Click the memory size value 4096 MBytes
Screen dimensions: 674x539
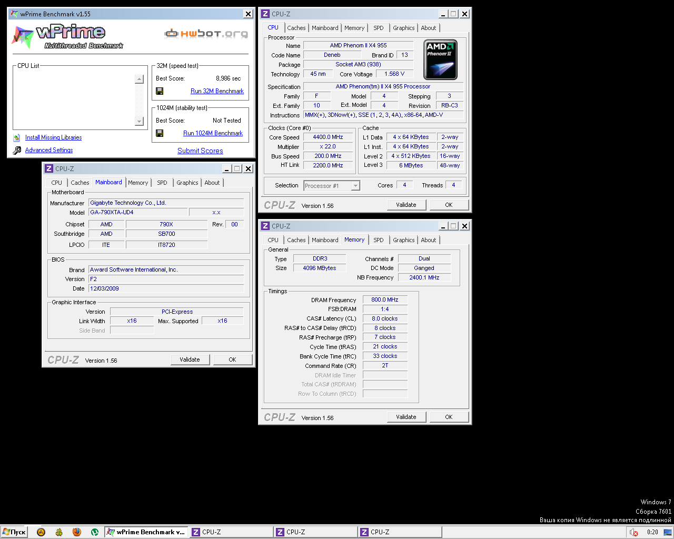pyautogui.click(x=320, y=268)
